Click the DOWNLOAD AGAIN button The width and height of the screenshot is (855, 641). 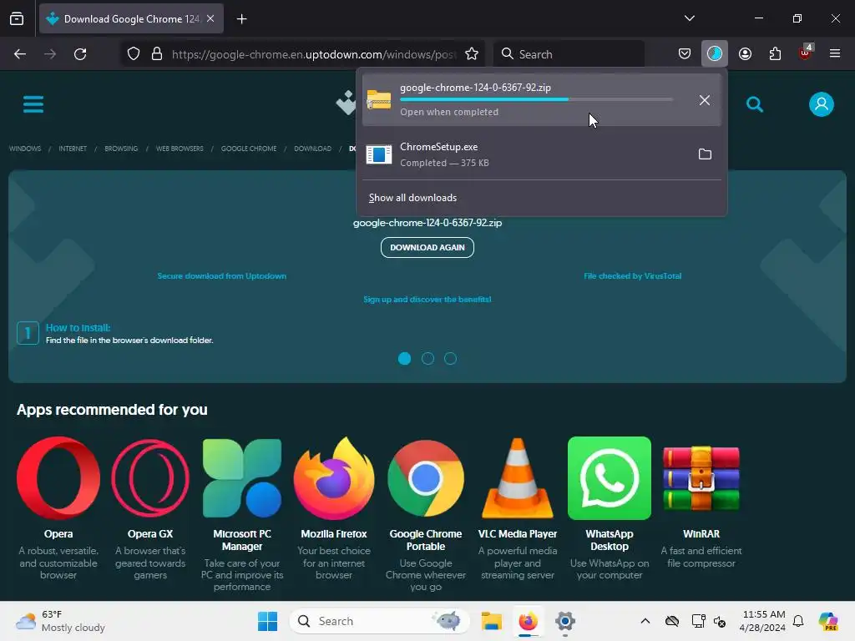(427, 247)
